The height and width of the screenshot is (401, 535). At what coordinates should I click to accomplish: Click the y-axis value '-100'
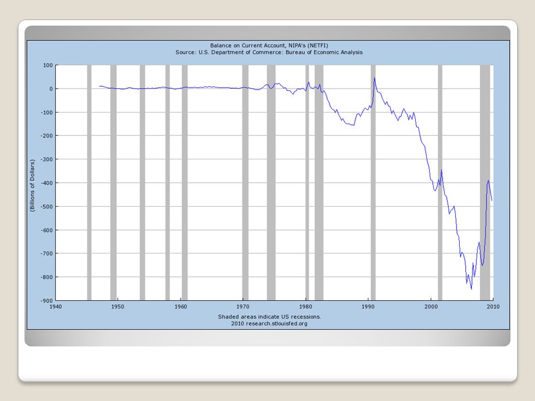coord(47,112)
